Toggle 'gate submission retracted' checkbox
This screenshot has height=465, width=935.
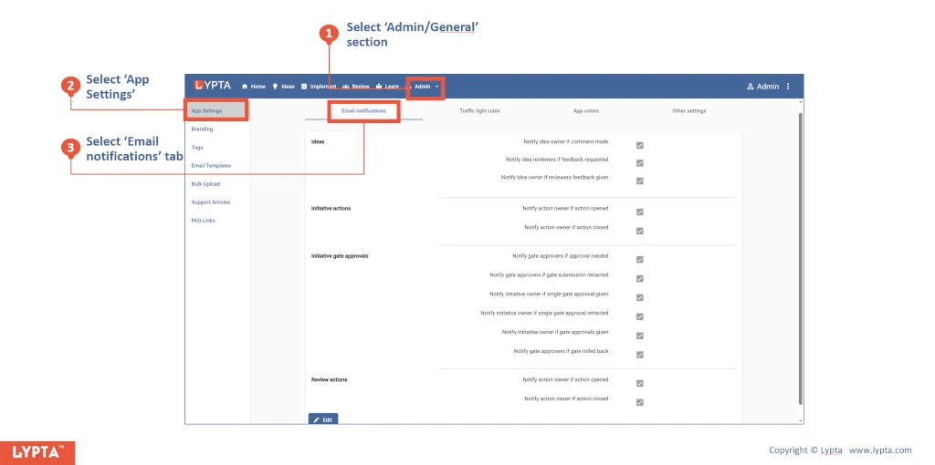[x=640, y=279]
